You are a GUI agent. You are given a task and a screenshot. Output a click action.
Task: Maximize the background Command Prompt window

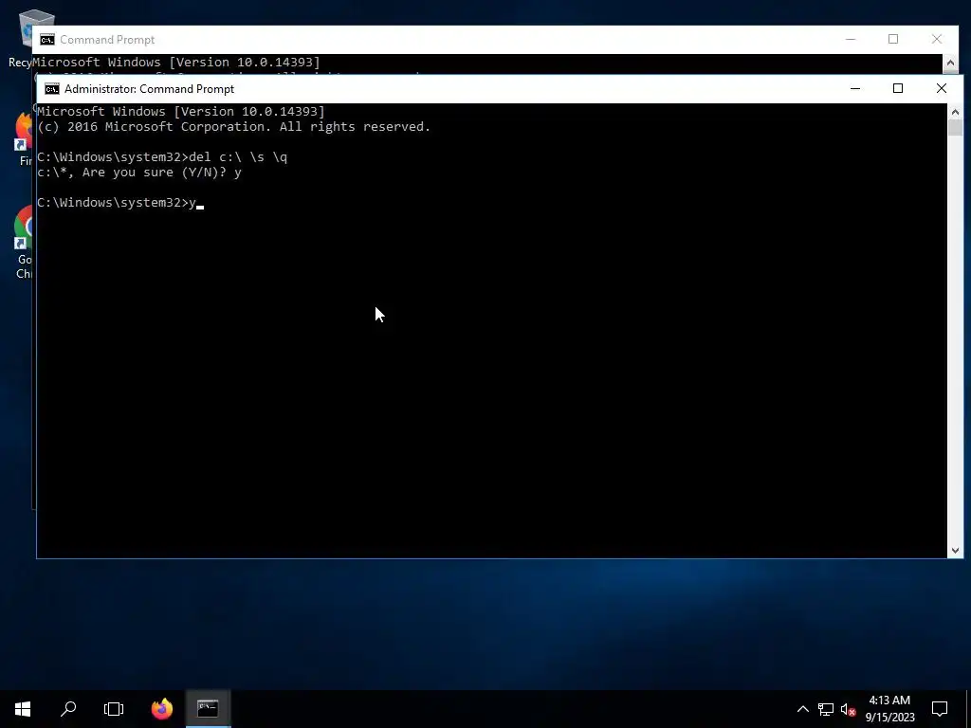(893, 39)
